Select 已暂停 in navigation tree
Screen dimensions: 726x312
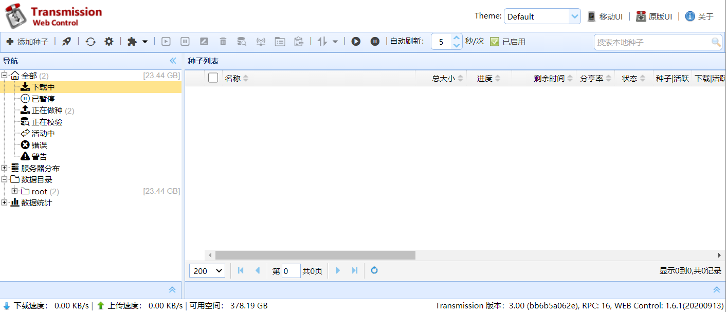43,99
